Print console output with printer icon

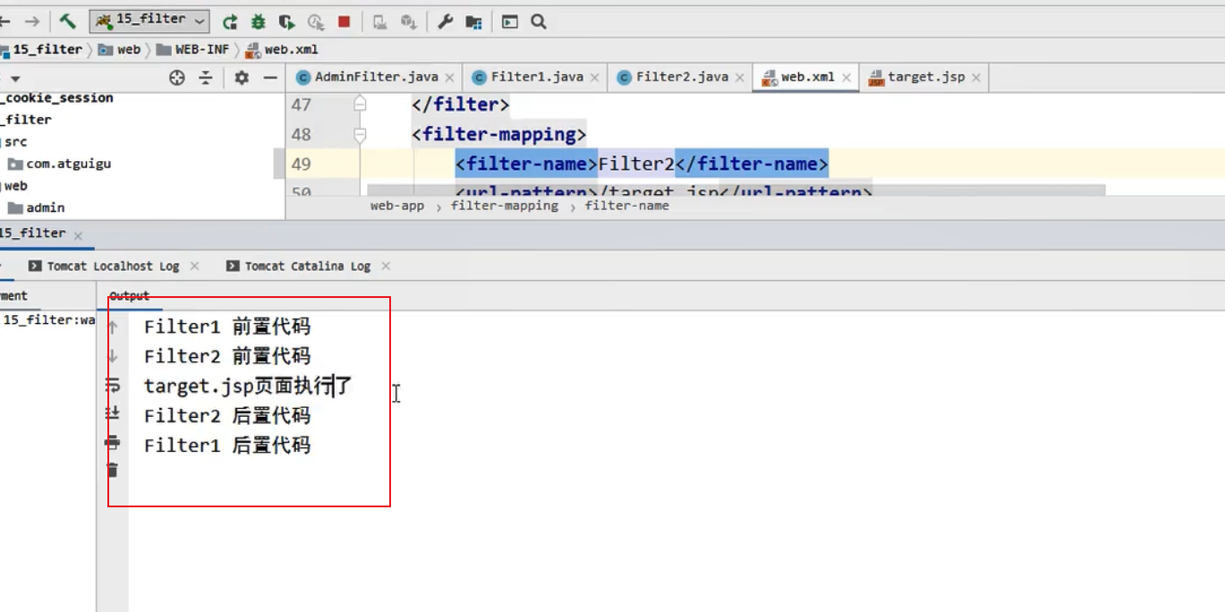tap(113, 442)
